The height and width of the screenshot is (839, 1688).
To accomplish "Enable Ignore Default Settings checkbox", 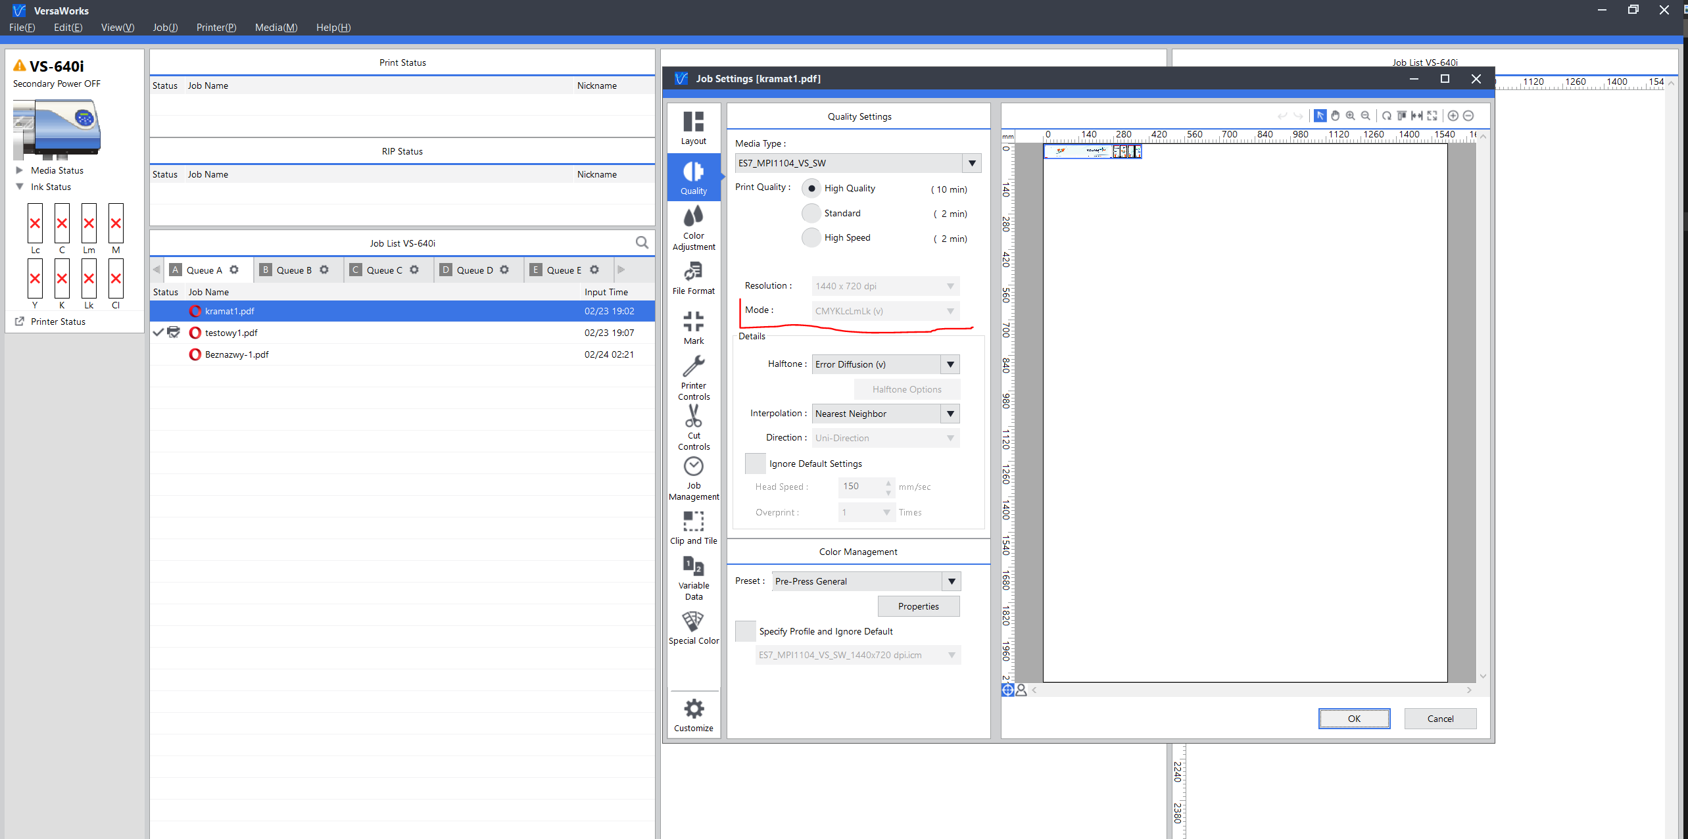I will pyautogui.click(x=755, y=464).
